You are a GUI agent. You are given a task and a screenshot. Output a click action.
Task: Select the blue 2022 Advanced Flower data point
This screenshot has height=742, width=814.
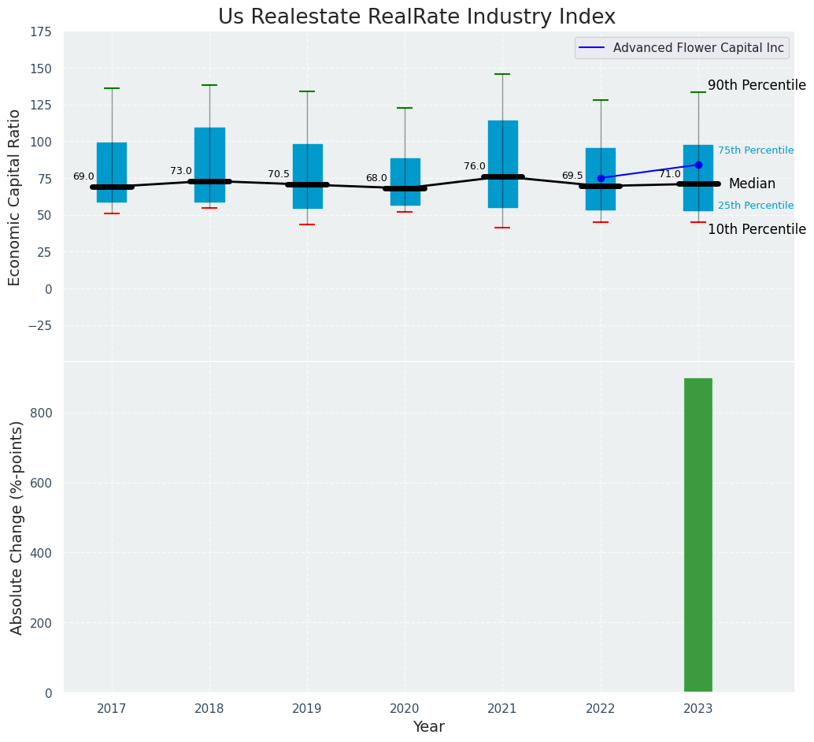(601, 178)
